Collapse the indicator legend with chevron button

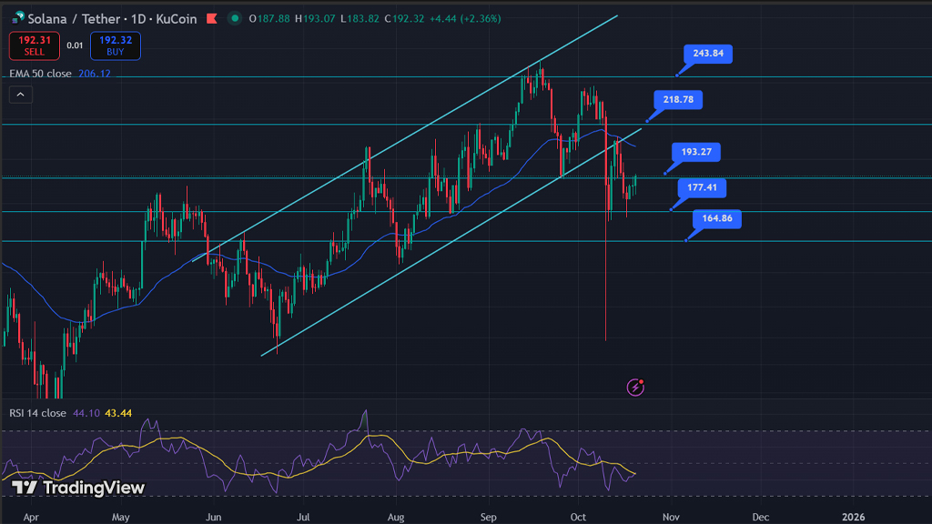20,94
